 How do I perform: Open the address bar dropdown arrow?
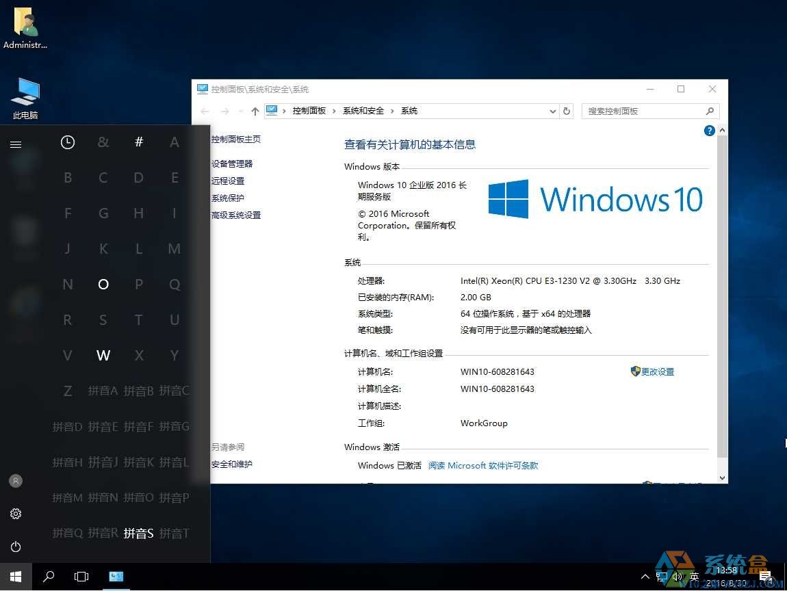click(x=552, y=110)
